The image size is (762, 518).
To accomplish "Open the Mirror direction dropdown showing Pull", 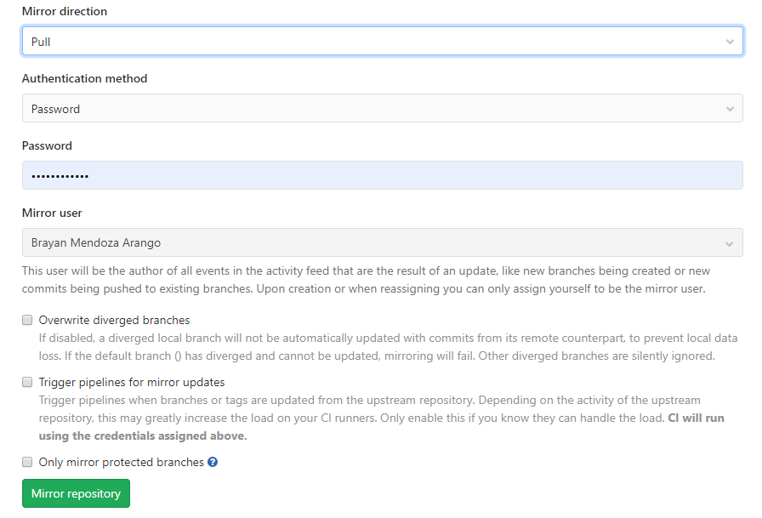I will point(374,42).
